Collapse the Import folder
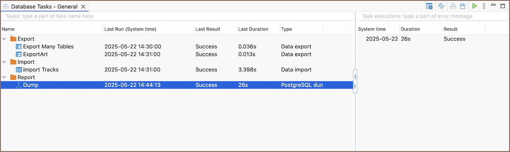Screen dimensions: 510x152 coord(4,62)
